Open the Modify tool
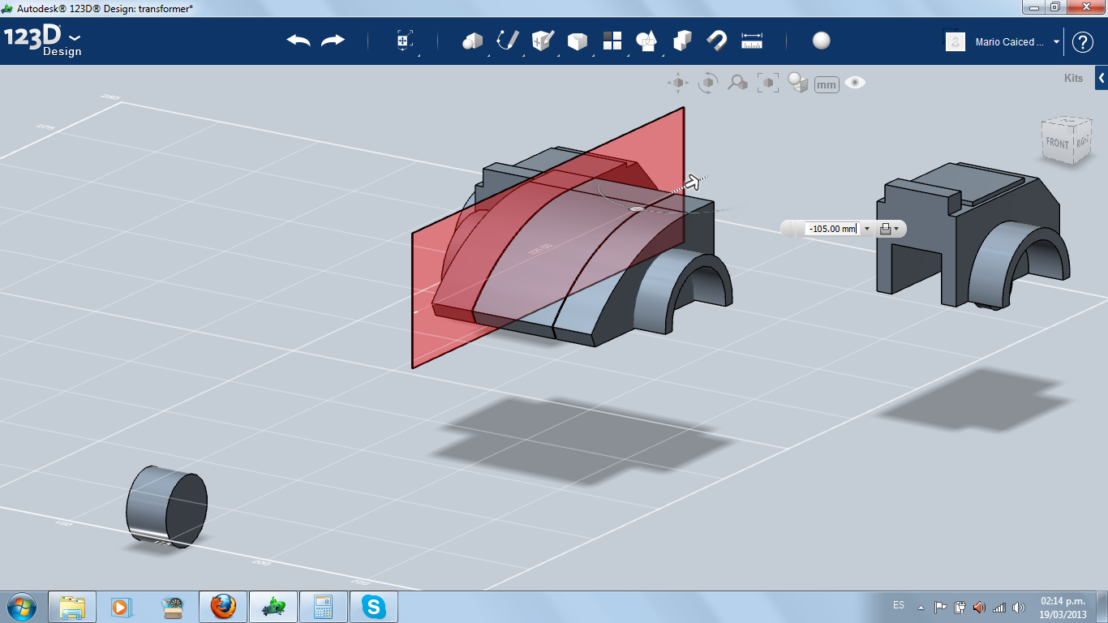The image size is (1108, 623). (x=577, y=41)
